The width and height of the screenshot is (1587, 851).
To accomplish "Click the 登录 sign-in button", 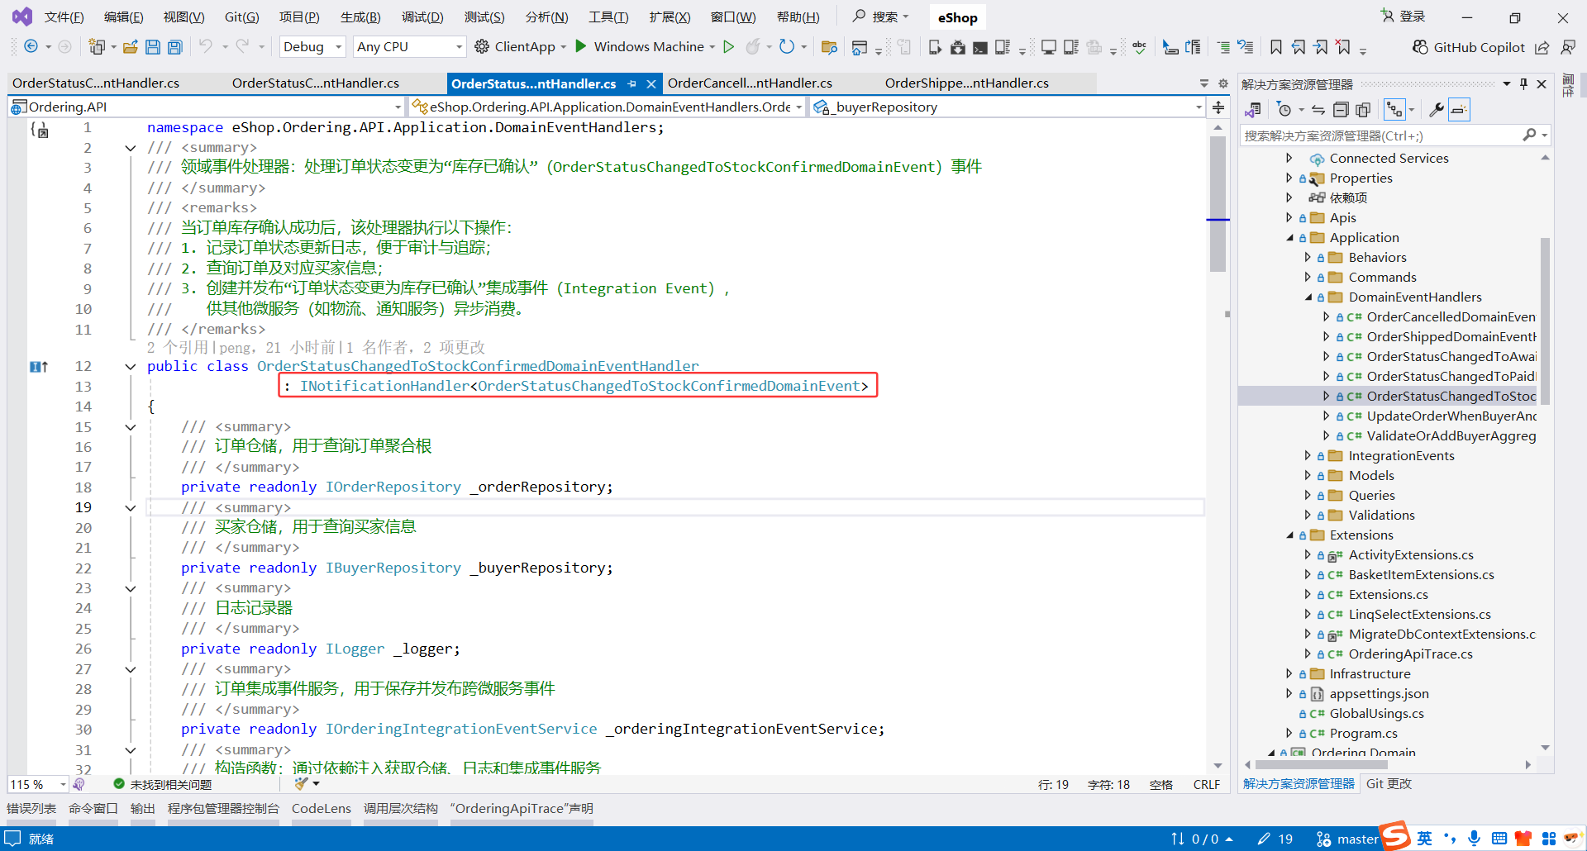I will coord(1404,17).
